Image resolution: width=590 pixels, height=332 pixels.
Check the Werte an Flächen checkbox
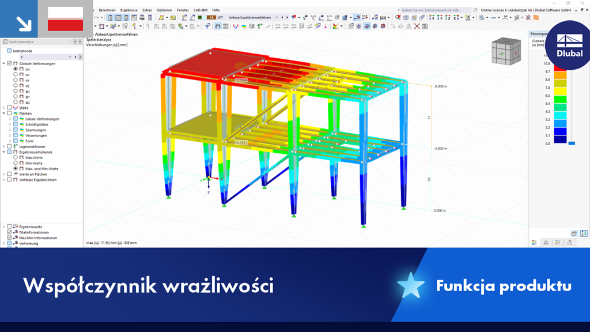pos(9,173)
